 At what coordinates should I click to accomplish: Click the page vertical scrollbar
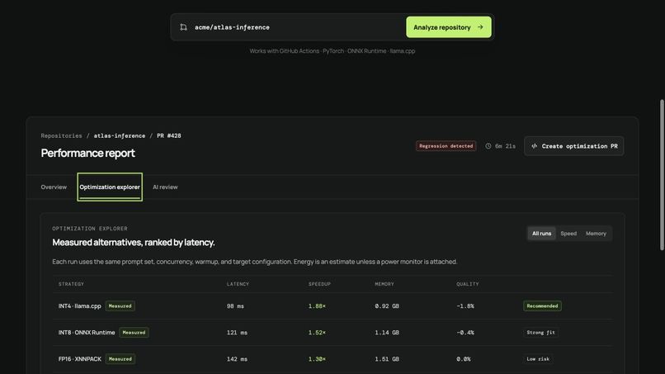(x=662, y=175)
